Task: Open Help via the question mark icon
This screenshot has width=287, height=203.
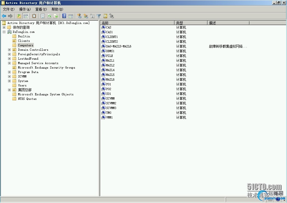Action: (64, 16)
